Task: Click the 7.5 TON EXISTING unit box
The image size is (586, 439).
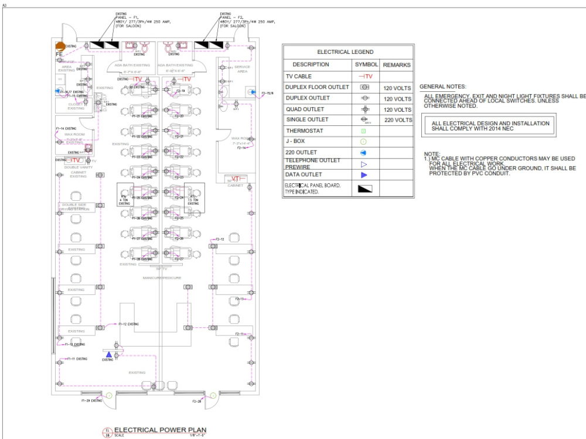Action: (195, 198)
